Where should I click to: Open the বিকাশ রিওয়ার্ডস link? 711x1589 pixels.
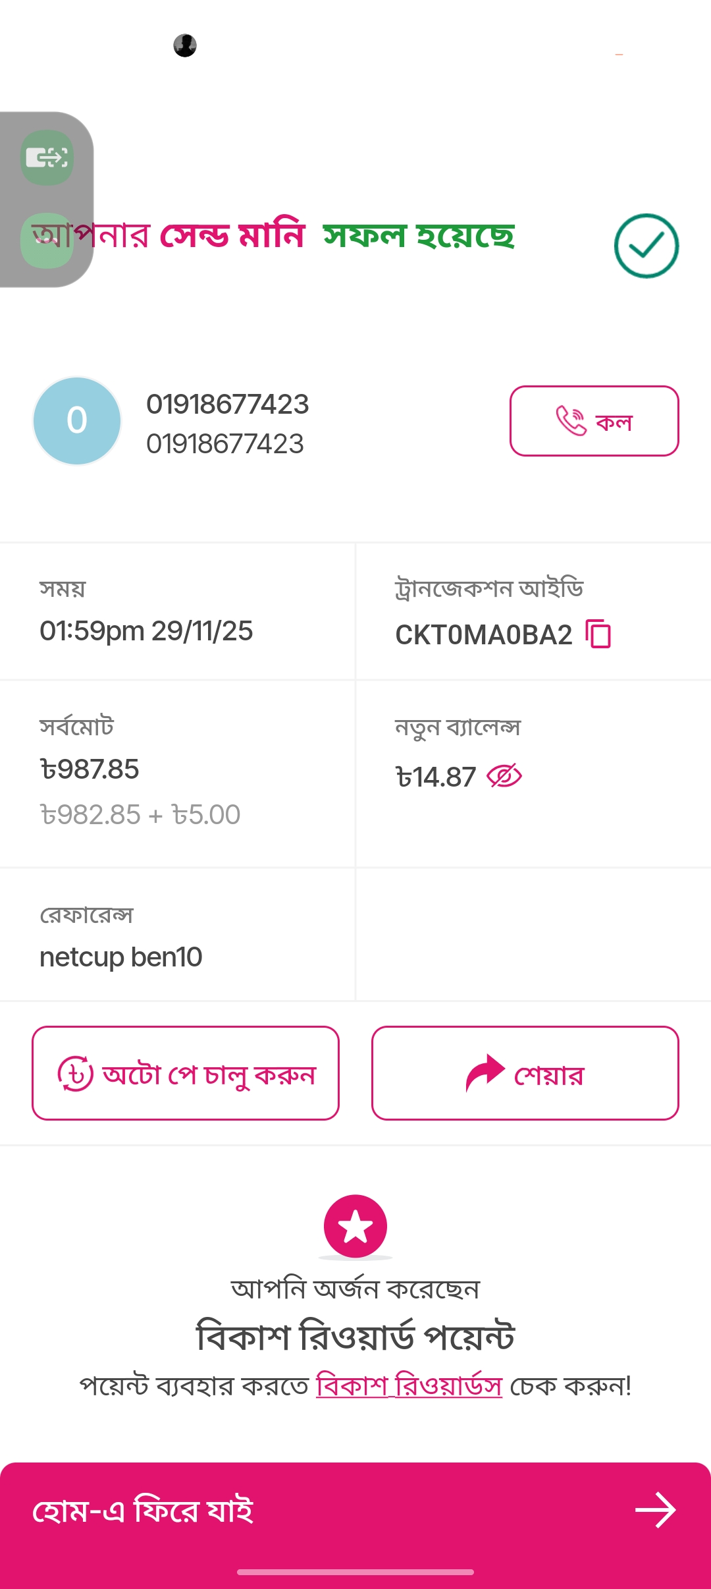pyautogui.click(x=409, y=1385)
